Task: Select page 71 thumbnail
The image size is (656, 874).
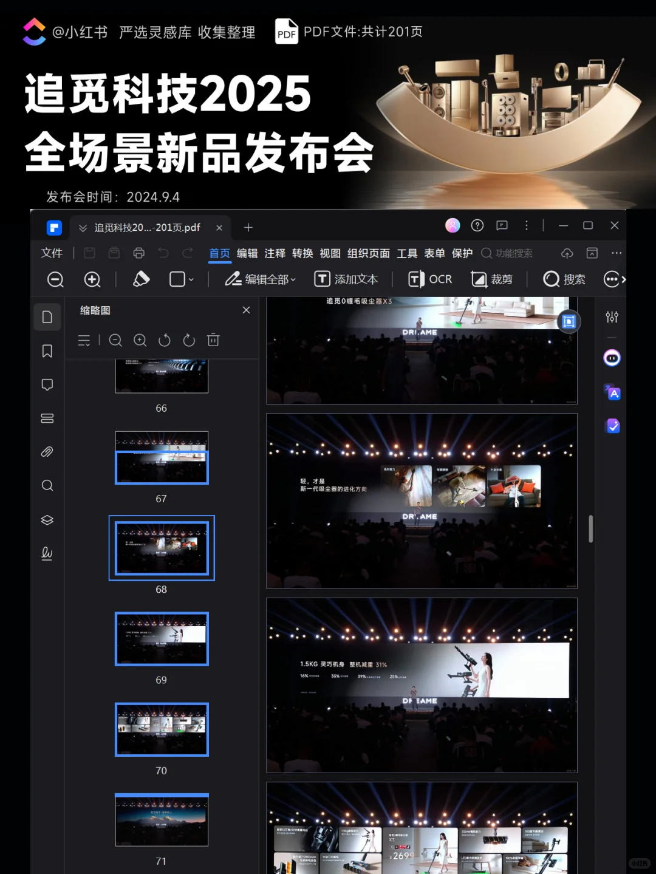Action: pos(162,820)
